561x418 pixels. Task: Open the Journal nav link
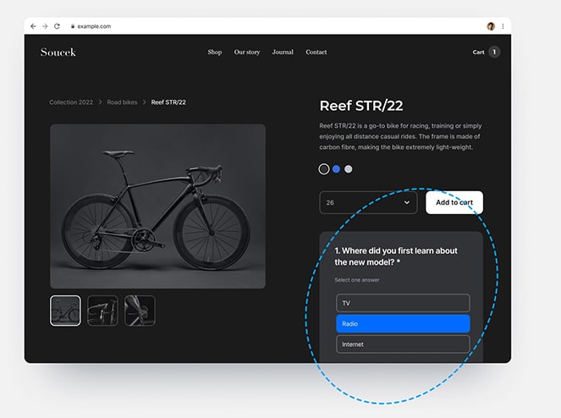283,52
